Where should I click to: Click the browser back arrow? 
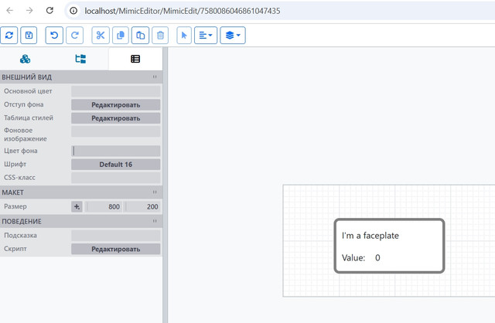[x=10, y=11]
